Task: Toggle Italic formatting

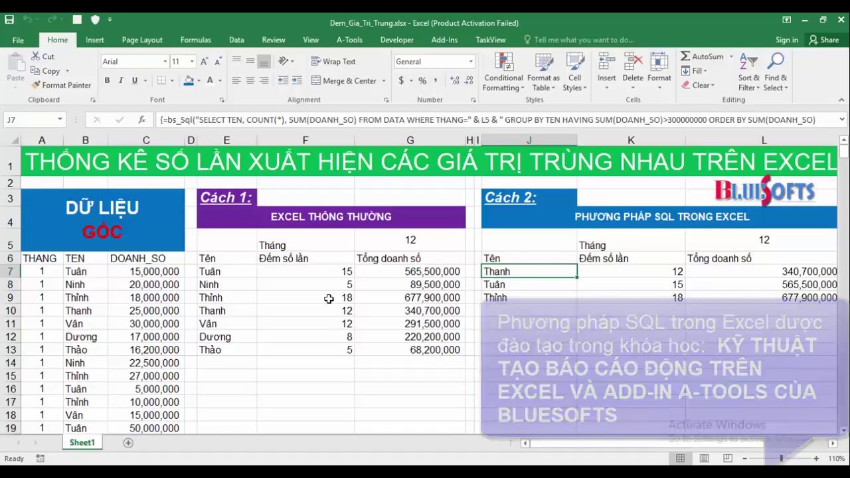Action: click(x=121, y=81)
